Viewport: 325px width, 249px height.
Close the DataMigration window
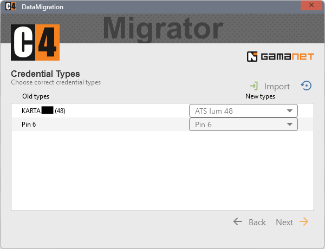click(311, 5)
